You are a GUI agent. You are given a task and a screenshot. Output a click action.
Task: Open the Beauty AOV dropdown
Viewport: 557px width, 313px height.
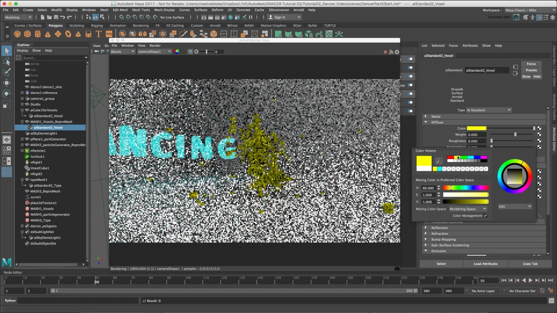[123, 52]
